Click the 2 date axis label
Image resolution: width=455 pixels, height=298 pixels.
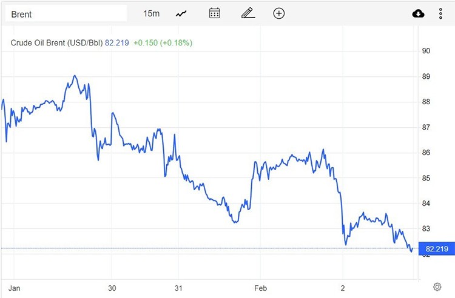(343, 287)
